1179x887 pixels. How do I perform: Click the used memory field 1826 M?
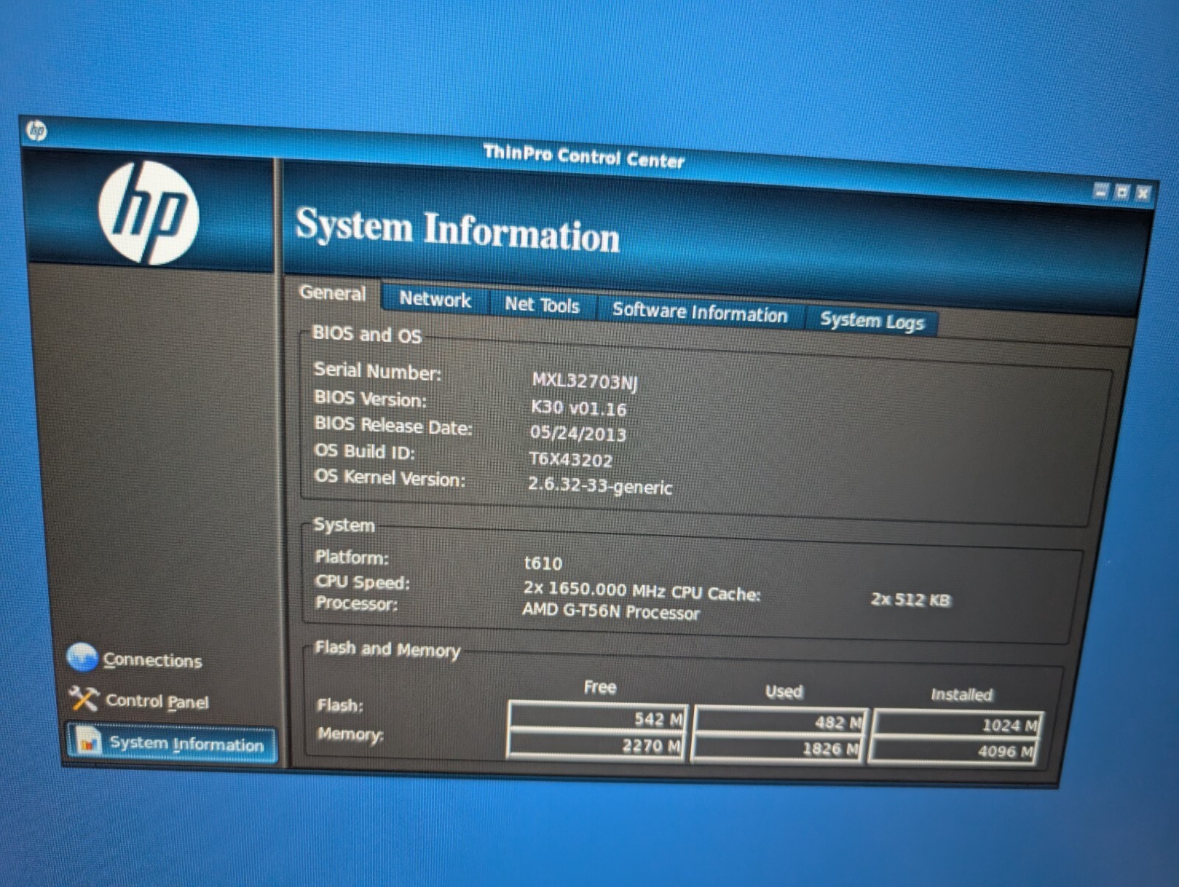[778, 748]
